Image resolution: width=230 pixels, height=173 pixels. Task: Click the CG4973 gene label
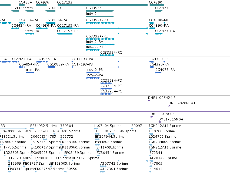coord(162,8)
